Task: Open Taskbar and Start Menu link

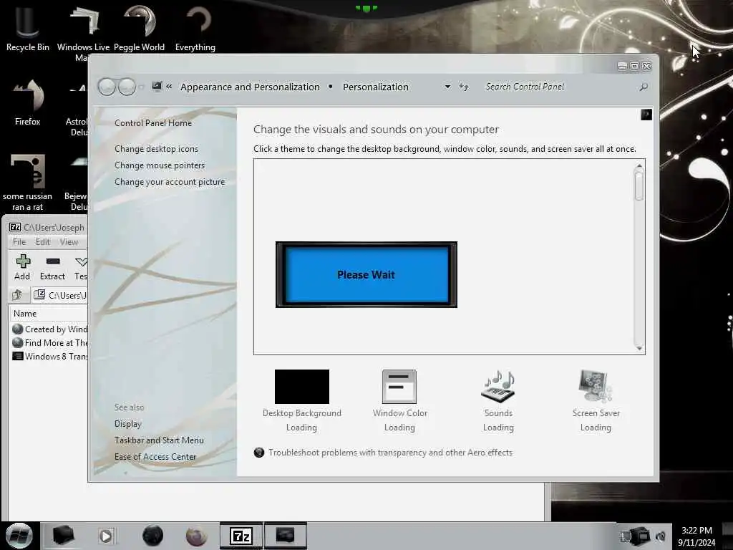Action: coord(159,440)
